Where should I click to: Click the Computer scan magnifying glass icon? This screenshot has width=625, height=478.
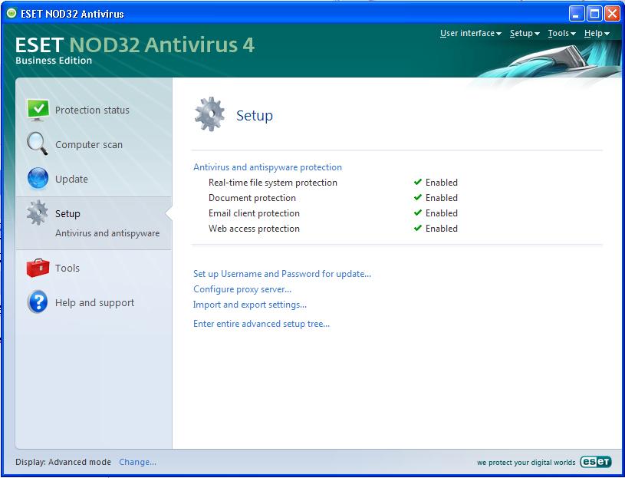(38, 143)
